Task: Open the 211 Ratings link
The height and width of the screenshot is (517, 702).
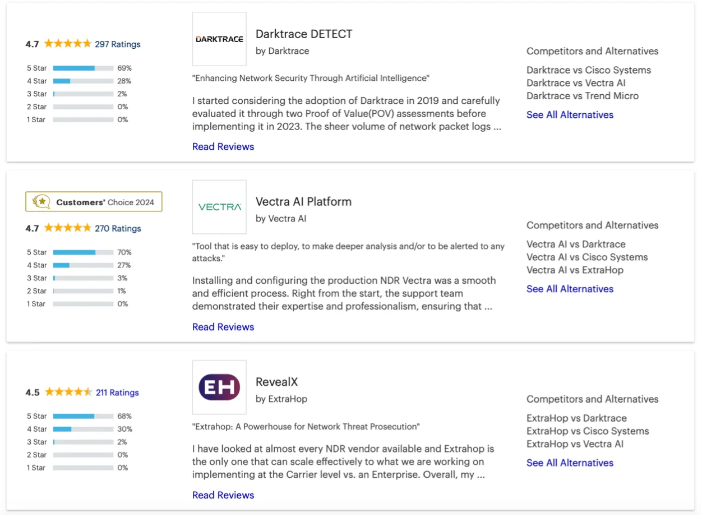Action: tap(117, 393)
